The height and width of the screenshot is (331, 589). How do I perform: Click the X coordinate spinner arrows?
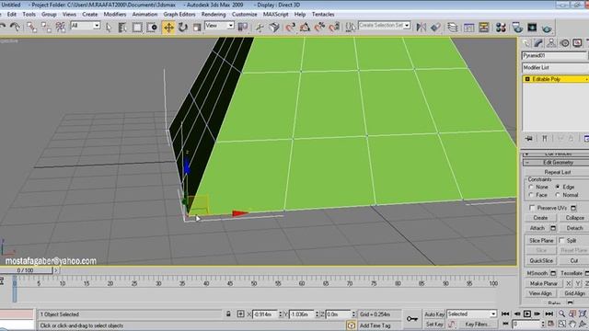[x=280, y=314]
